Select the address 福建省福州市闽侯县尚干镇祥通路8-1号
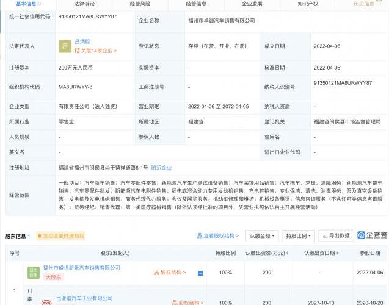Viewport: 389px width, 305px height. coord(103,168)
